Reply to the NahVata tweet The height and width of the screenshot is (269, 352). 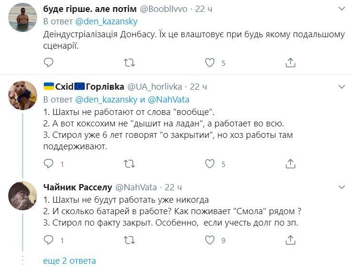48,240
